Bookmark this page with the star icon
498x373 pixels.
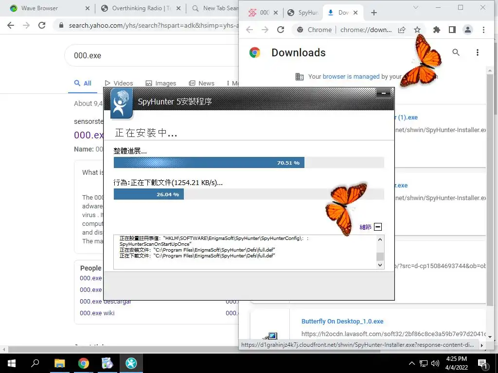[x=417, y=30]
